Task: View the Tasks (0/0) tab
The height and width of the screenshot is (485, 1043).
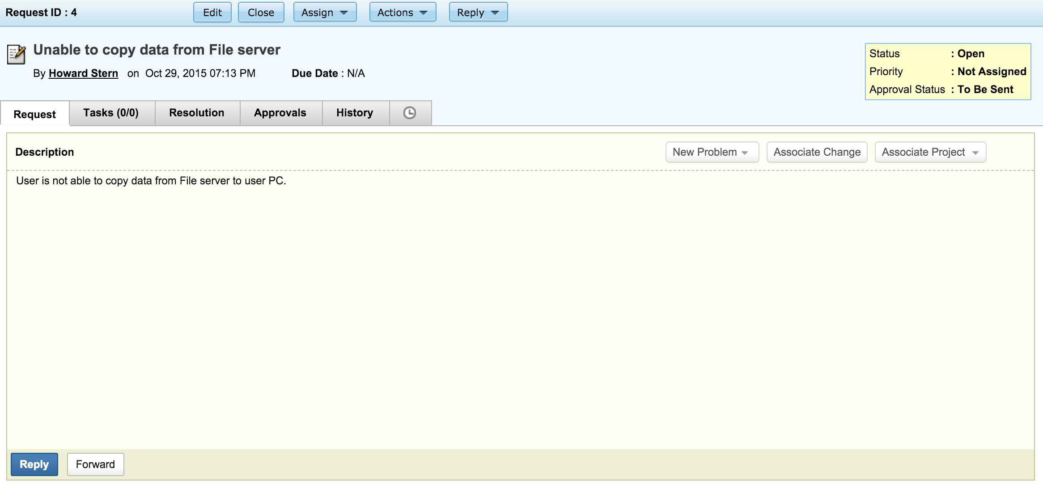Action: tap(111, 113)
